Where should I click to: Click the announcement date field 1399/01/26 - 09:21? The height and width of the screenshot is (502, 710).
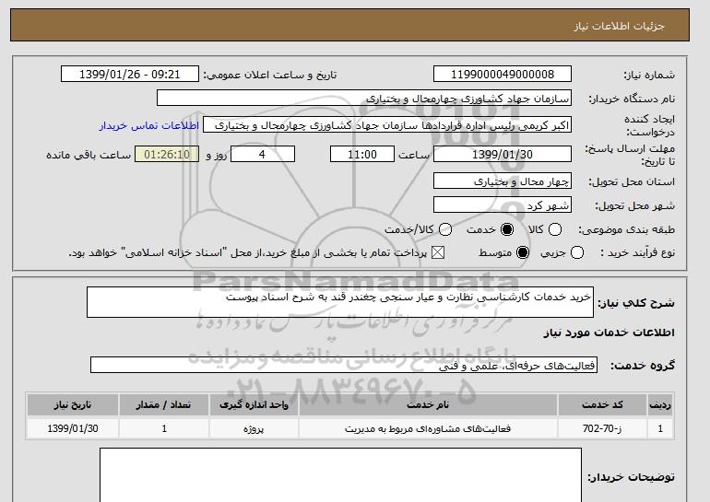130,75
